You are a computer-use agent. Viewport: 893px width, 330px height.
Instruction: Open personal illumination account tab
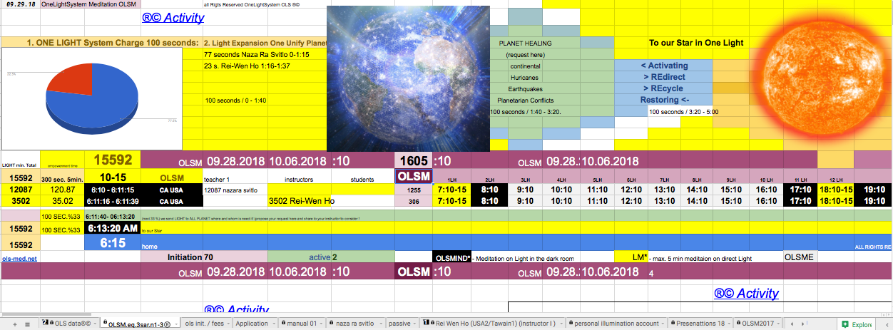pos(618,324)
